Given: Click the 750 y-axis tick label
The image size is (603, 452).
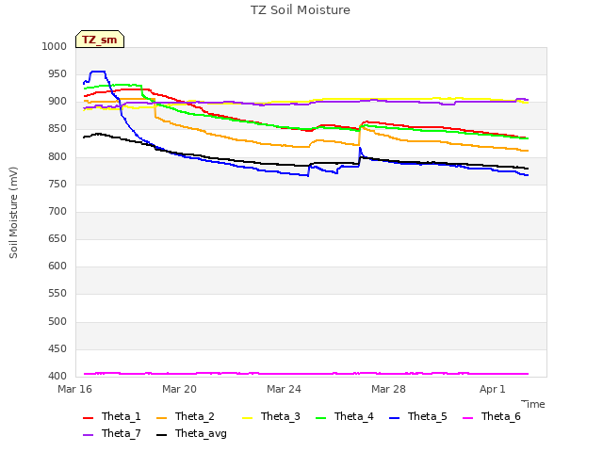Looking at the screenshot, I should (57, 184).
